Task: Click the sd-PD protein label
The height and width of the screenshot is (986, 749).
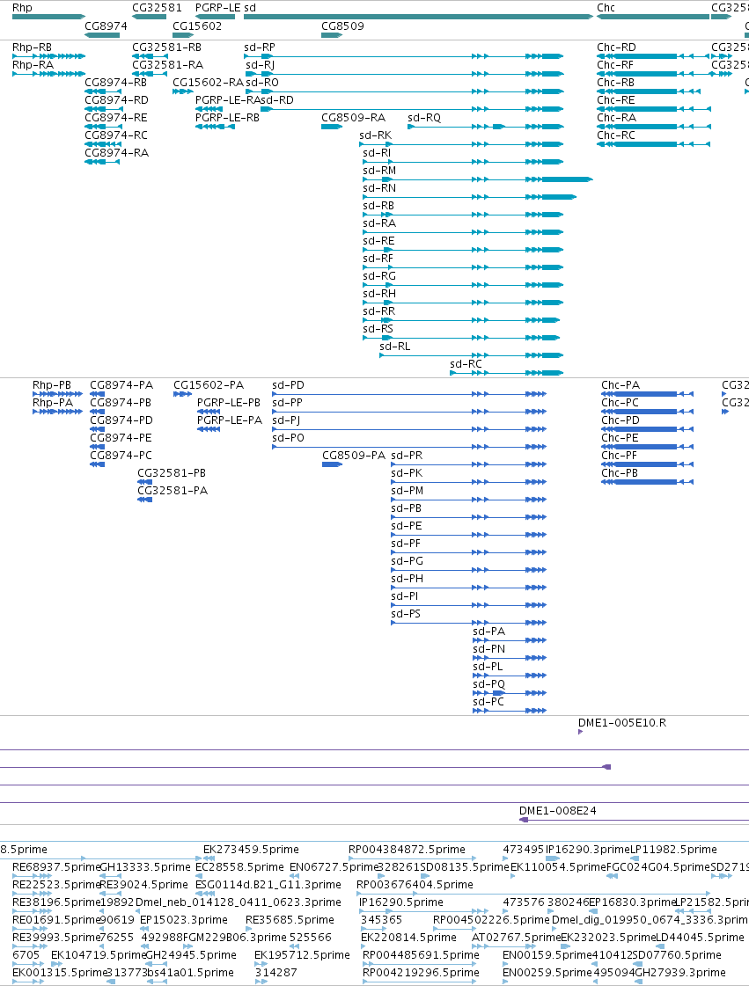Action: [x=288, y=385]
